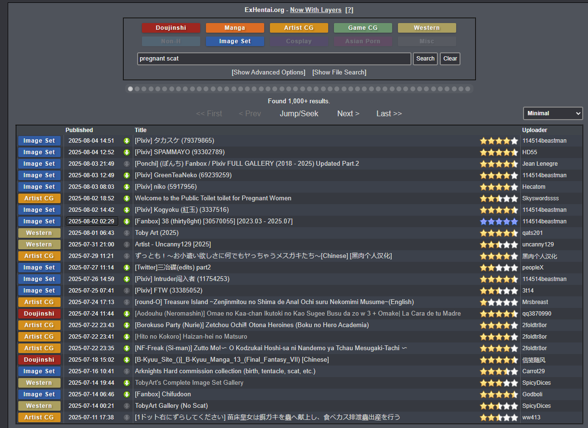The image size is (588, 428).
Task: Select the first page dot indicator
Action: pyautogui.click(x=130, y=89)
